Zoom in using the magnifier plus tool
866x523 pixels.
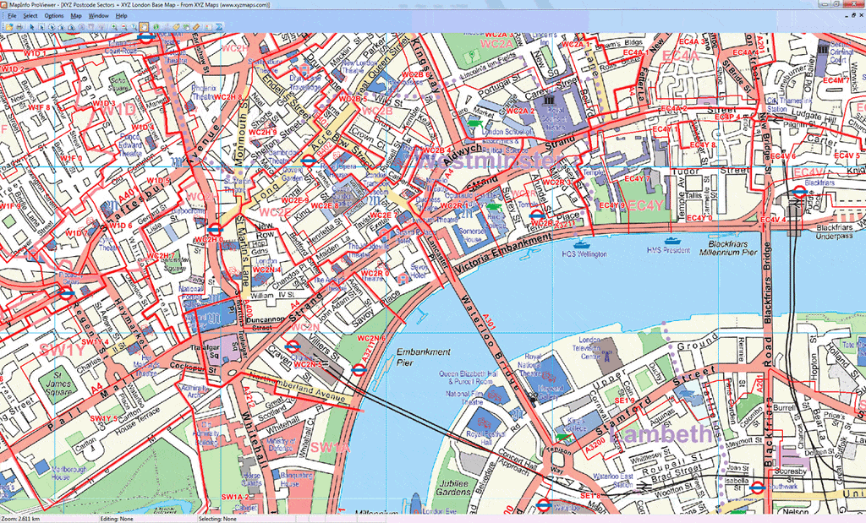point(113,25)
